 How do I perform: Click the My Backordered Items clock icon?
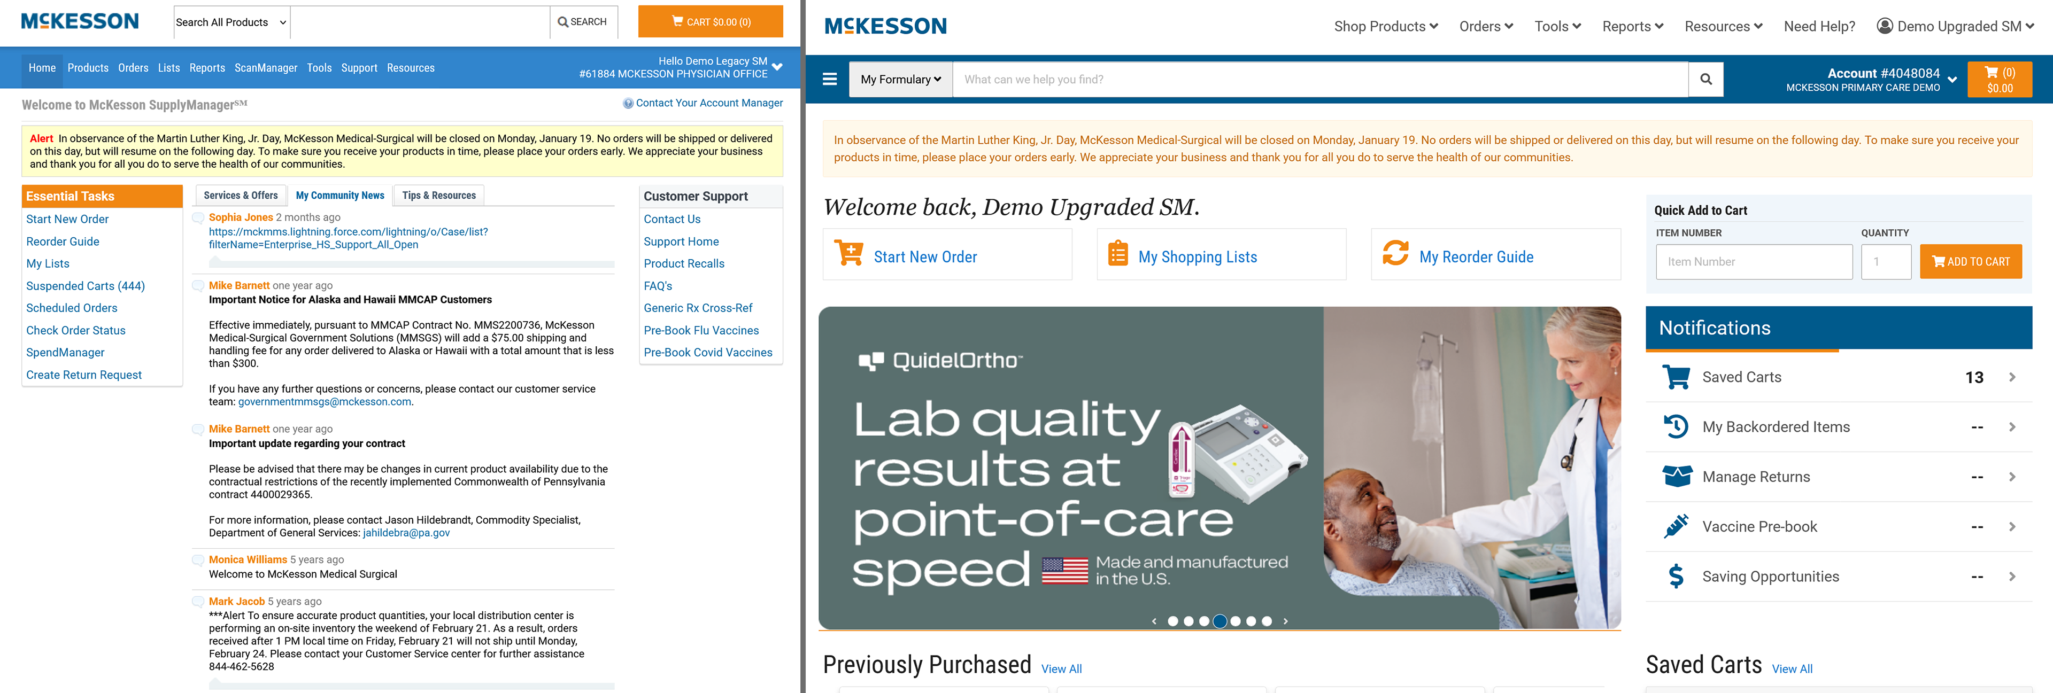[x=1675, y=427]
